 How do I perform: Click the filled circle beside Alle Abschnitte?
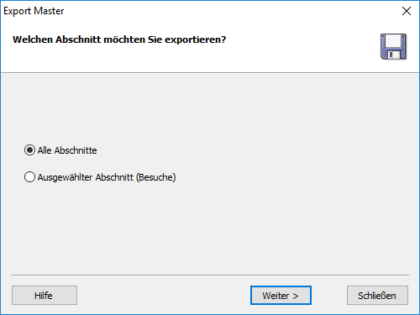29,150
